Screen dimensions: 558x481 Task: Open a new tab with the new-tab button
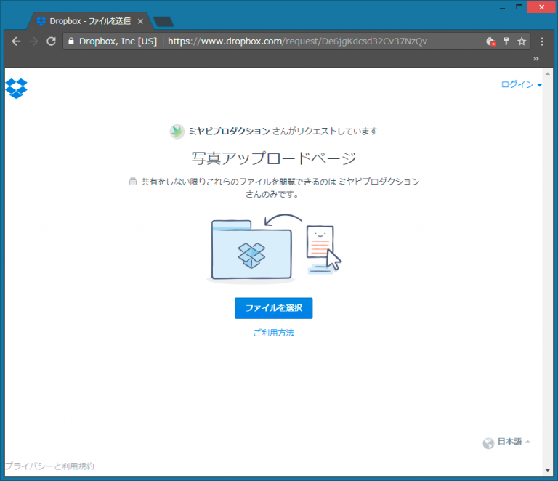point(163,21)
